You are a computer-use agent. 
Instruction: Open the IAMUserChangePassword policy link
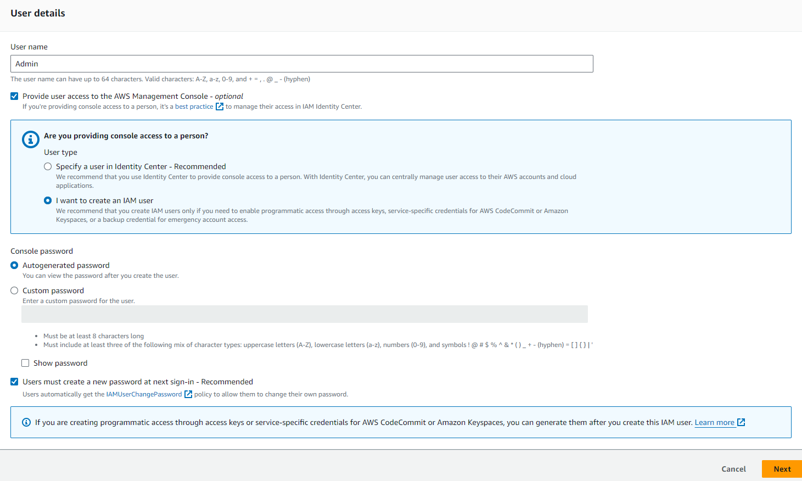click(144, 394)
